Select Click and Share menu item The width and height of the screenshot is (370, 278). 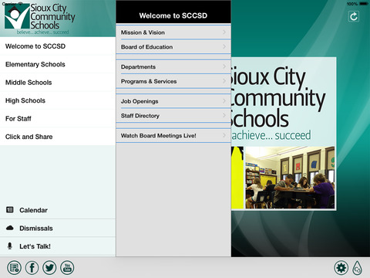58,137
